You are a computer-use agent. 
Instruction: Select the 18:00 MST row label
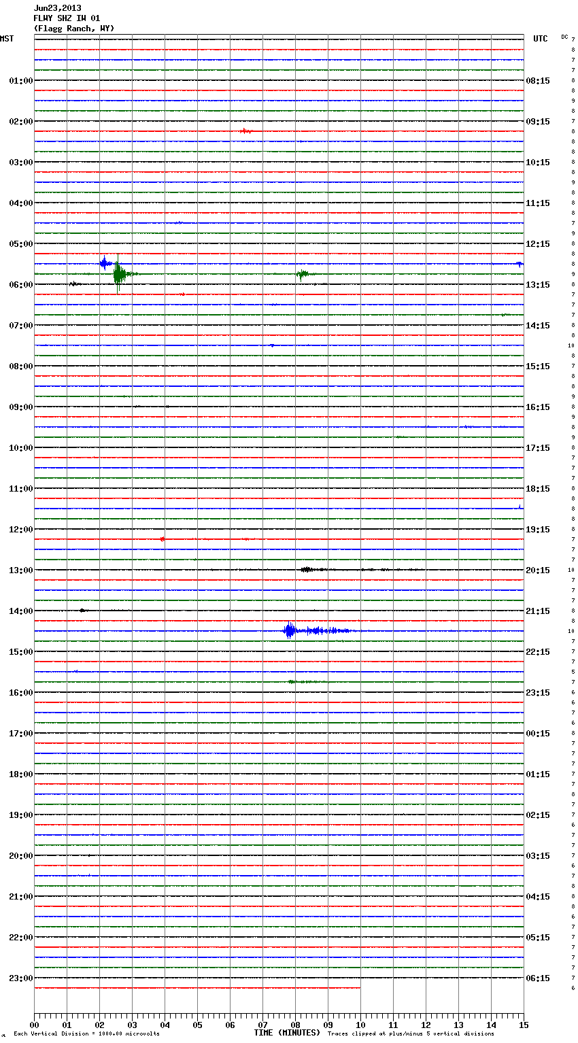point(21,774)
